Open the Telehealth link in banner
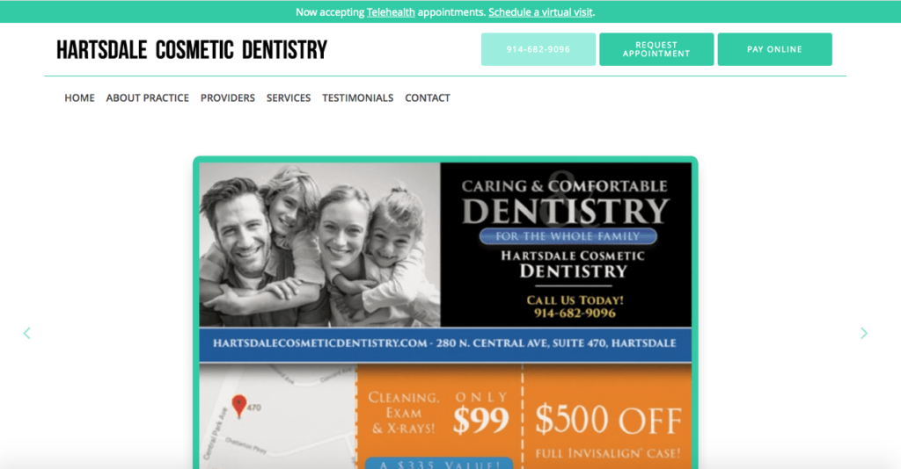 pos(391,12)
